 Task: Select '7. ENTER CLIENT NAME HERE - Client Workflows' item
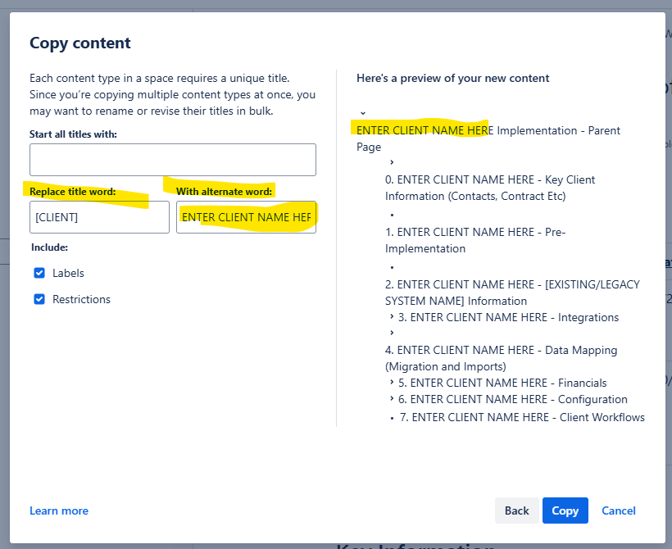pyautogui.click(x=522, y=417)
